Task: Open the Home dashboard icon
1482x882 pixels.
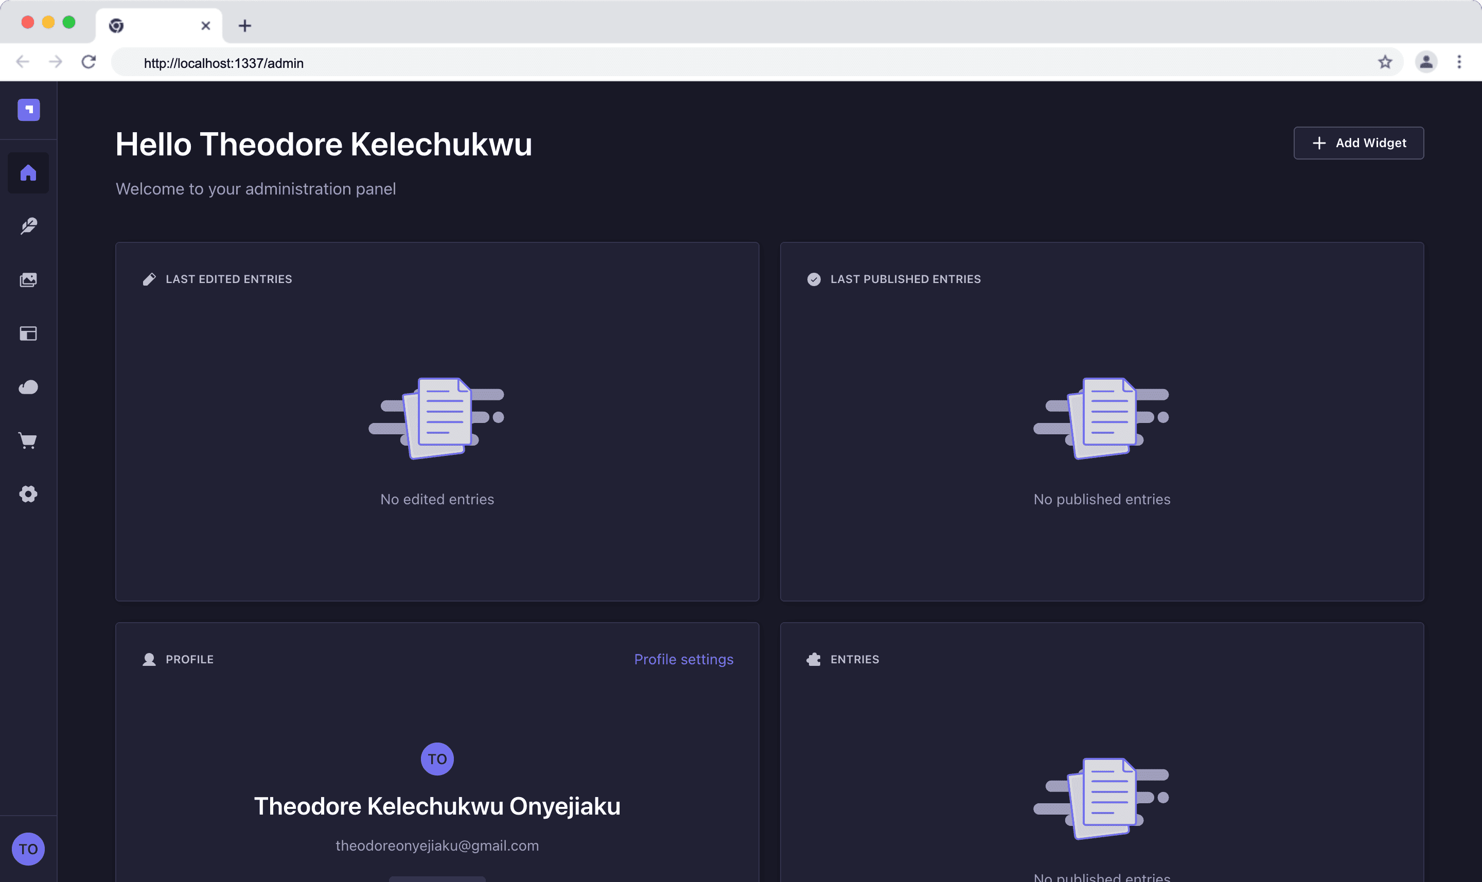Action: (28, 173)
